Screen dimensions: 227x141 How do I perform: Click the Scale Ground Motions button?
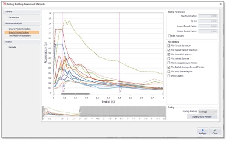[202, 117]
